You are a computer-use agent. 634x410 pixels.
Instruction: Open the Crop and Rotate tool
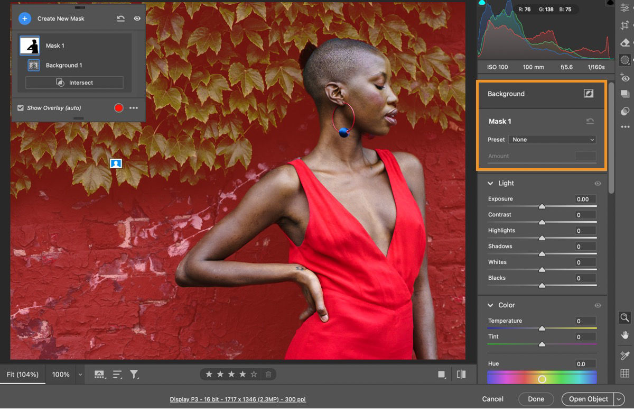point(625,24)
